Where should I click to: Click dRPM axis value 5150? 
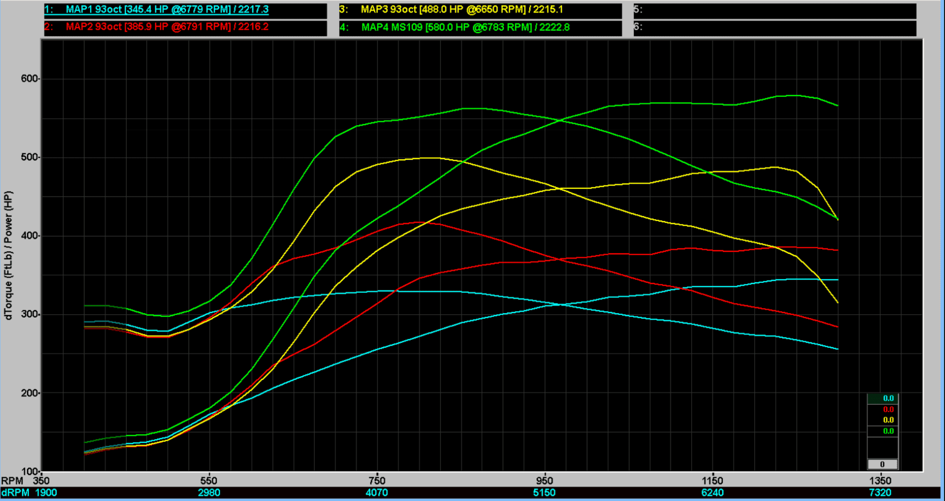[544, 493]
